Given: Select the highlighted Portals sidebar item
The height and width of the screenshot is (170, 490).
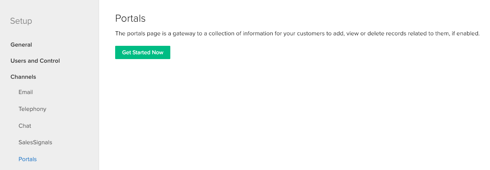Looking at the screenshot, I should (27, 159).
